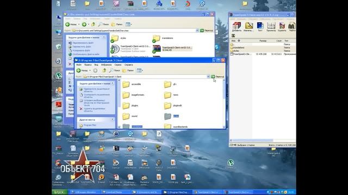Click Back button in TeamSpeak 3 Client window
Image resolution: width=348 pixels, height=195 pixels.
click(82, 70)
